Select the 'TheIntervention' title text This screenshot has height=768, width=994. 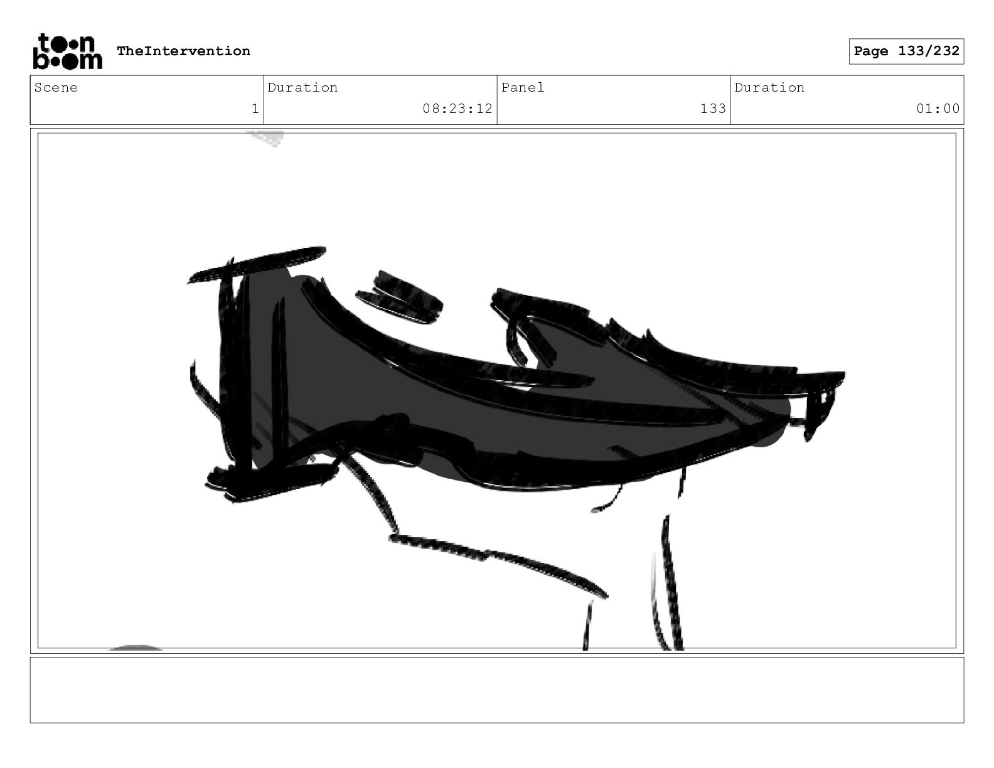(x=183, y=51)
